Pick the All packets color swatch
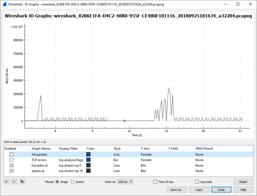Viewport: 257px width, 196px height. coord(88,154)
